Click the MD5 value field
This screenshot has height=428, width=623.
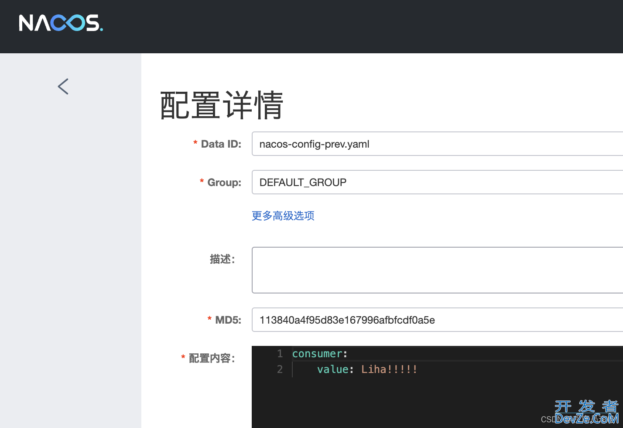[x=437, y=320]
